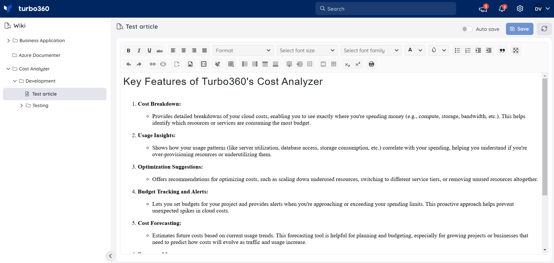Justify the text
Viewport: 554px width, 263px height.
(x=204, y=51)
